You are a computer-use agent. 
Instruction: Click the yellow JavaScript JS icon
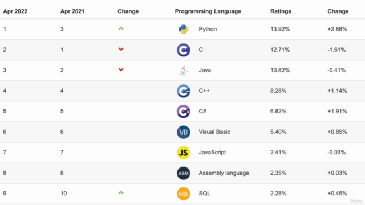pos(184,153)
